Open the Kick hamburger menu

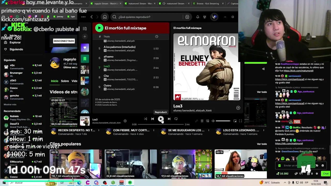pos(6,25)
